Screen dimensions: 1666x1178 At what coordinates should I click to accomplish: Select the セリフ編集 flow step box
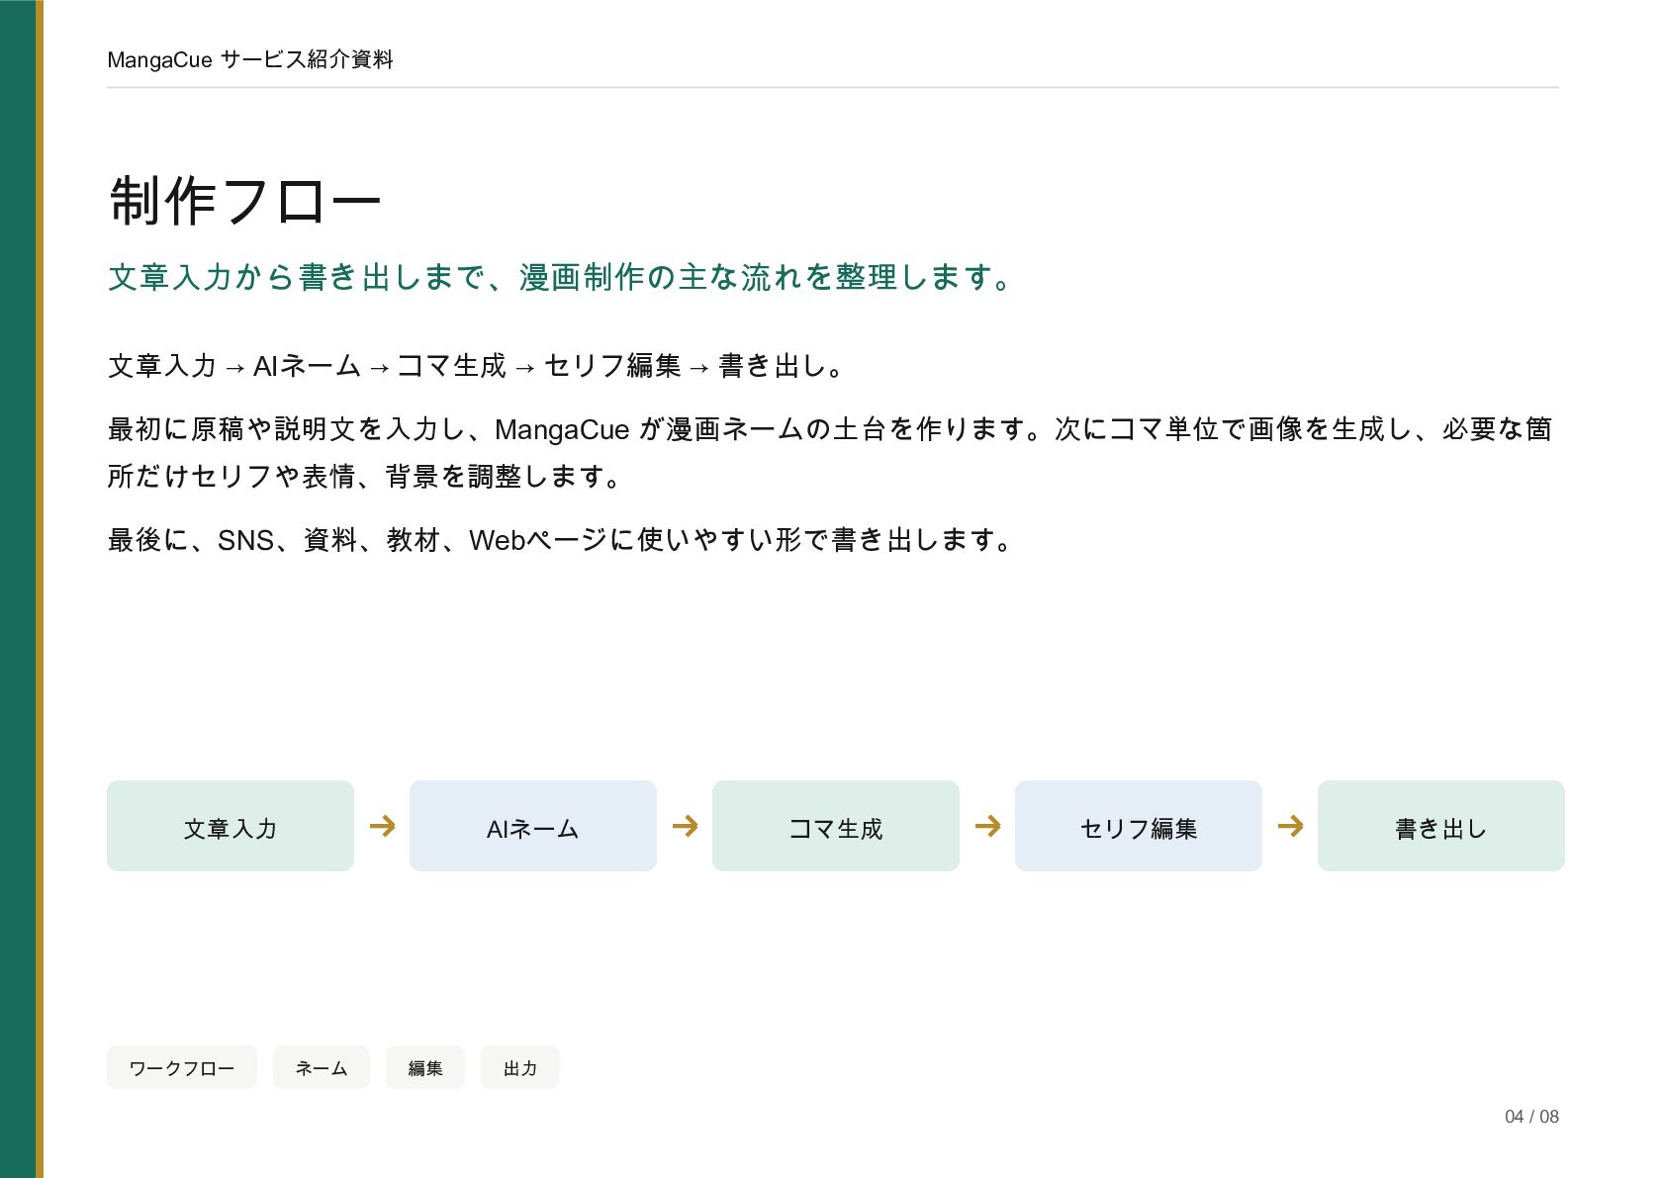(x=1139, y=826)
